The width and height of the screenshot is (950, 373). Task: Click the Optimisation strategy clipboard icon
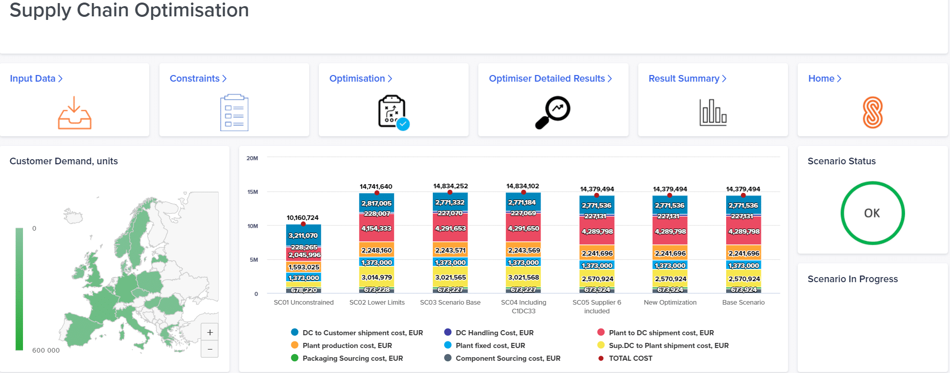[x=392, y=112]
